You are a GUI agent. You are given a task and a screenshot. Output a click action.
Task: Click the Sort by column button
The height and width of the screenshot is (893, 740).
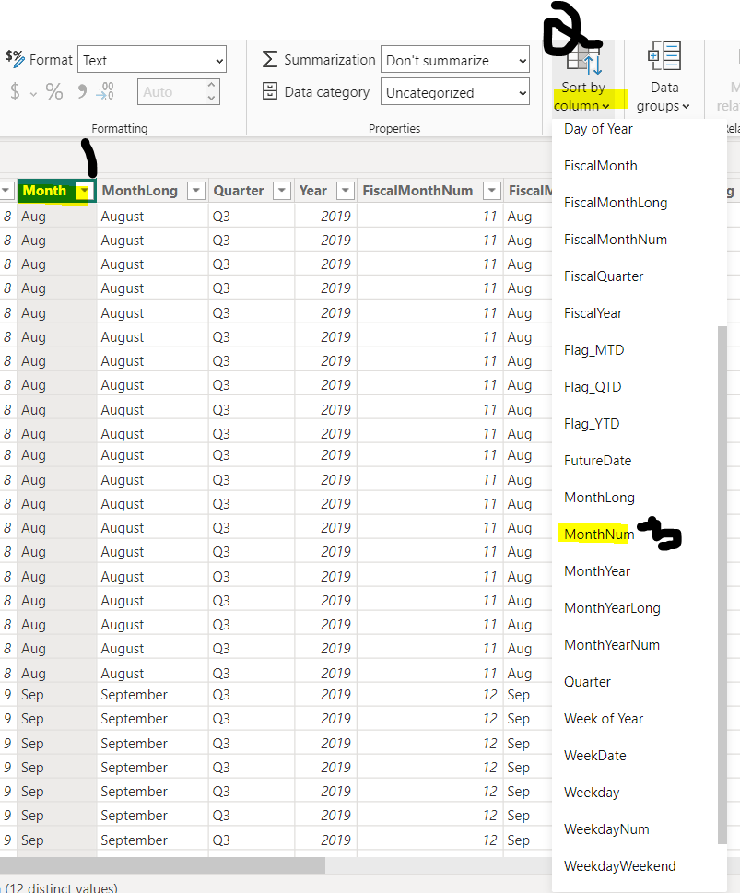coord(582,80)
